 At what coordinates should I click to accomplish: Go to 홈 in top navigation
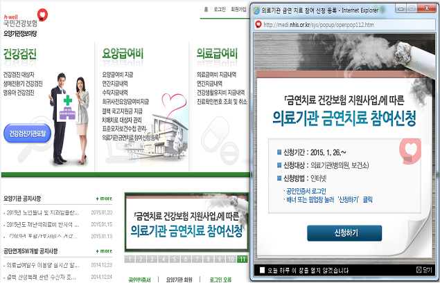tap(206, 10)
